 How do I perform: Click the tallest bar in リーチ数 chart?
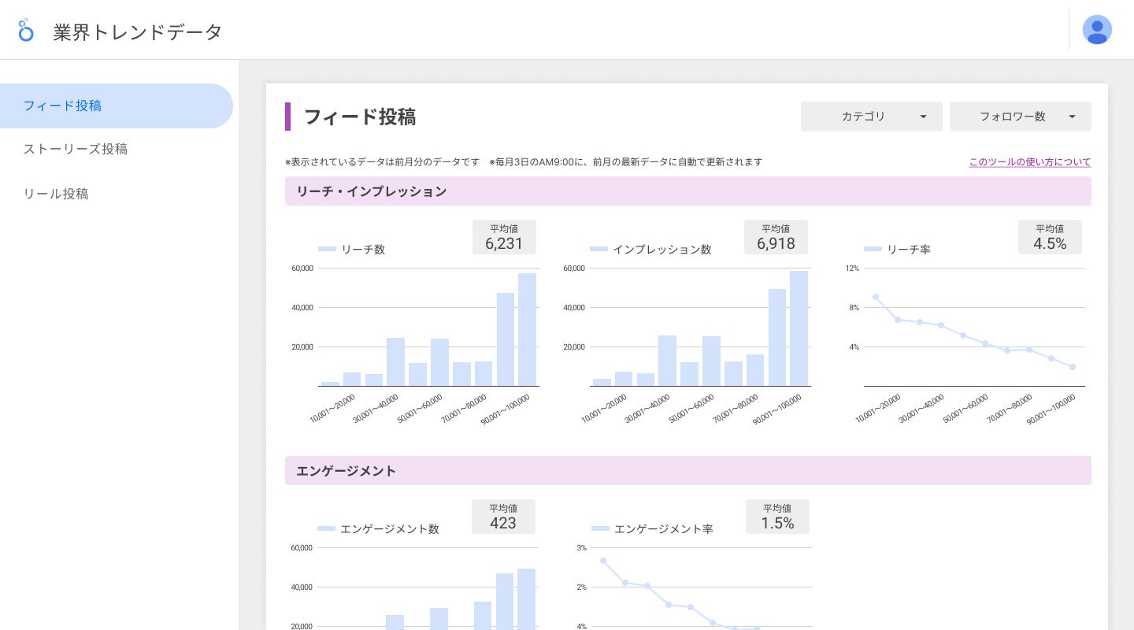pos(527,330)
